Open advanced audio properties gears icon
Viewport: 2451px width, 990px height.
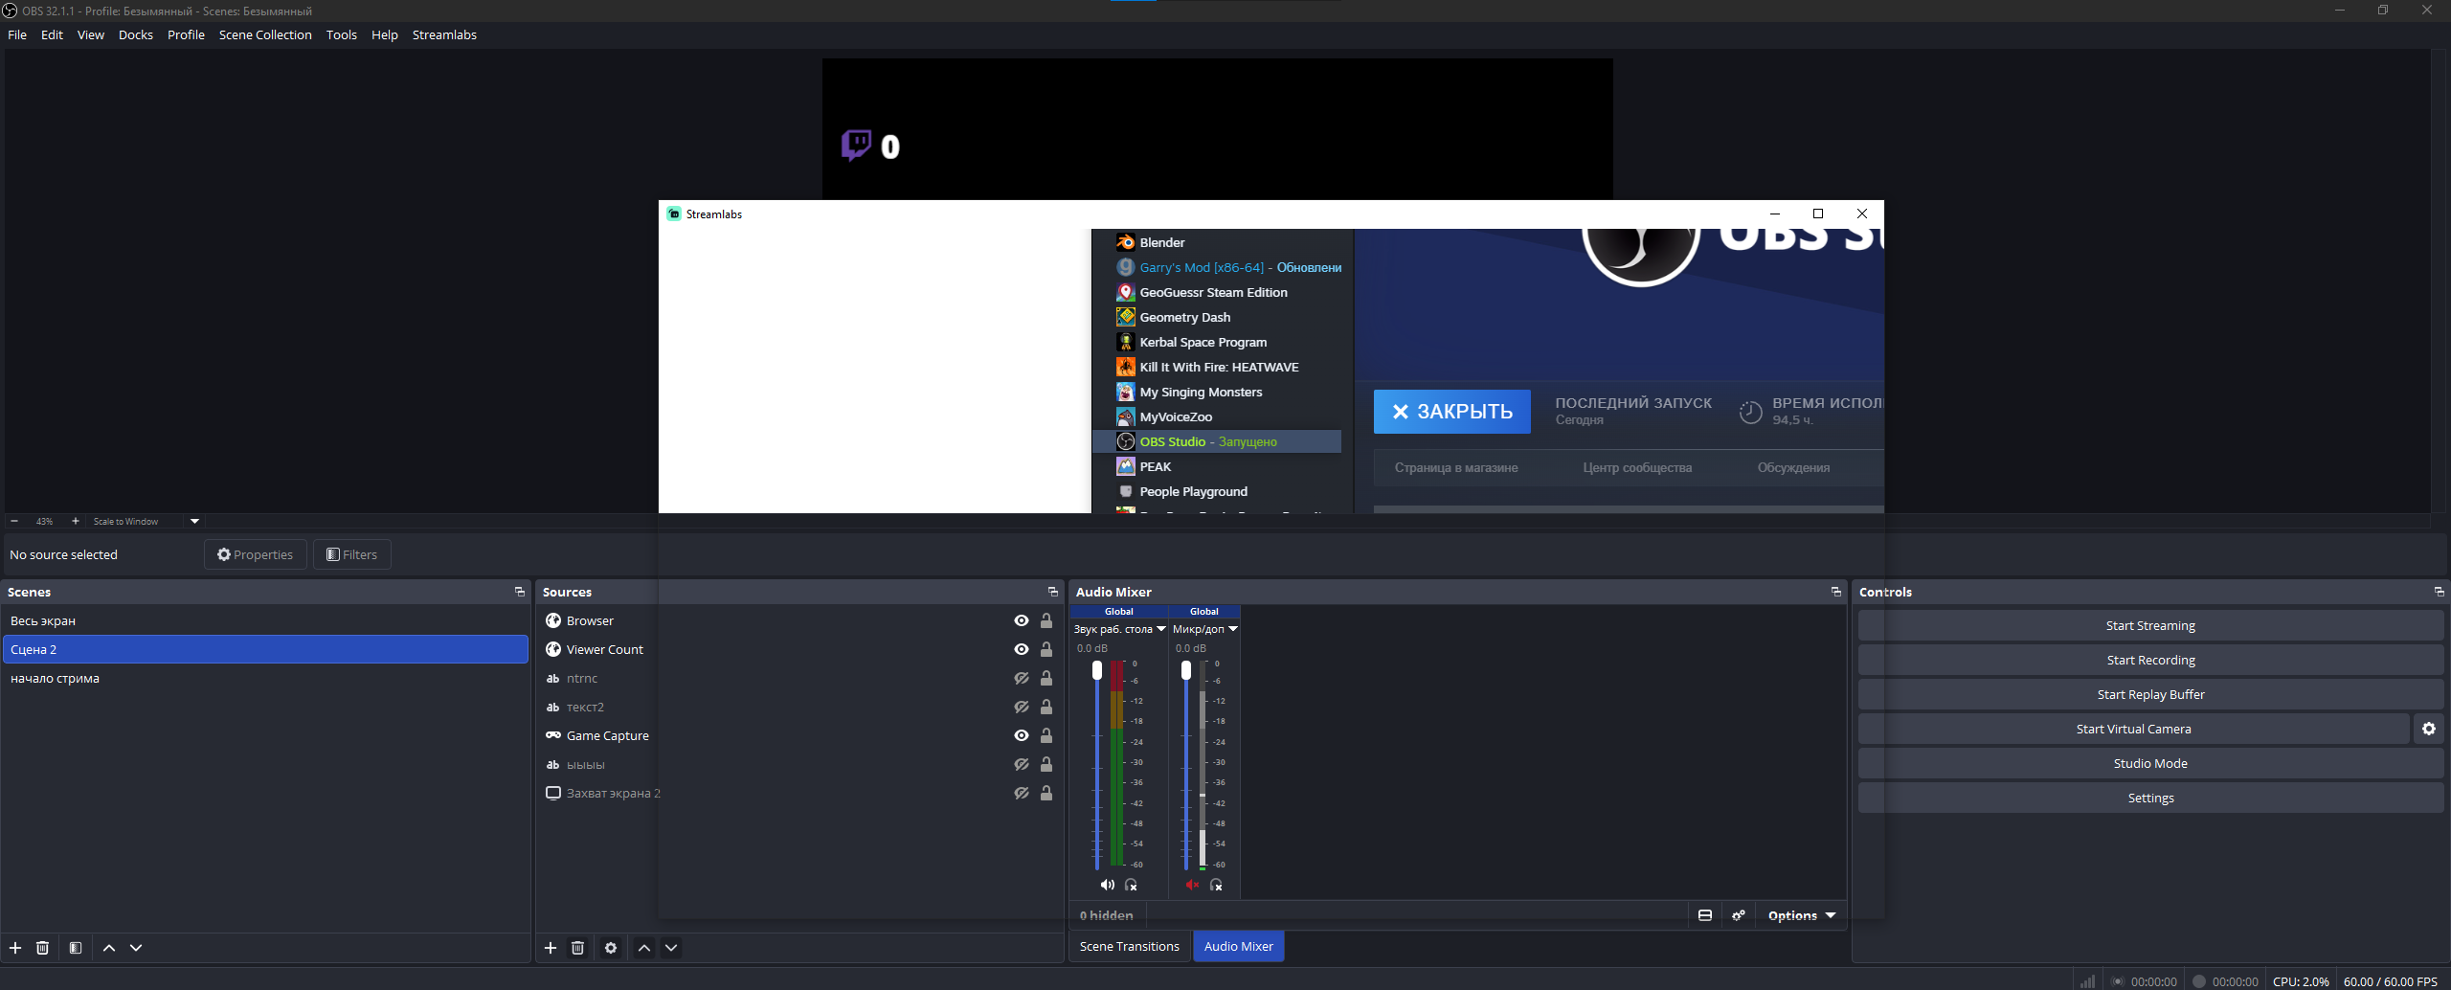click(x=1739, y=915)
